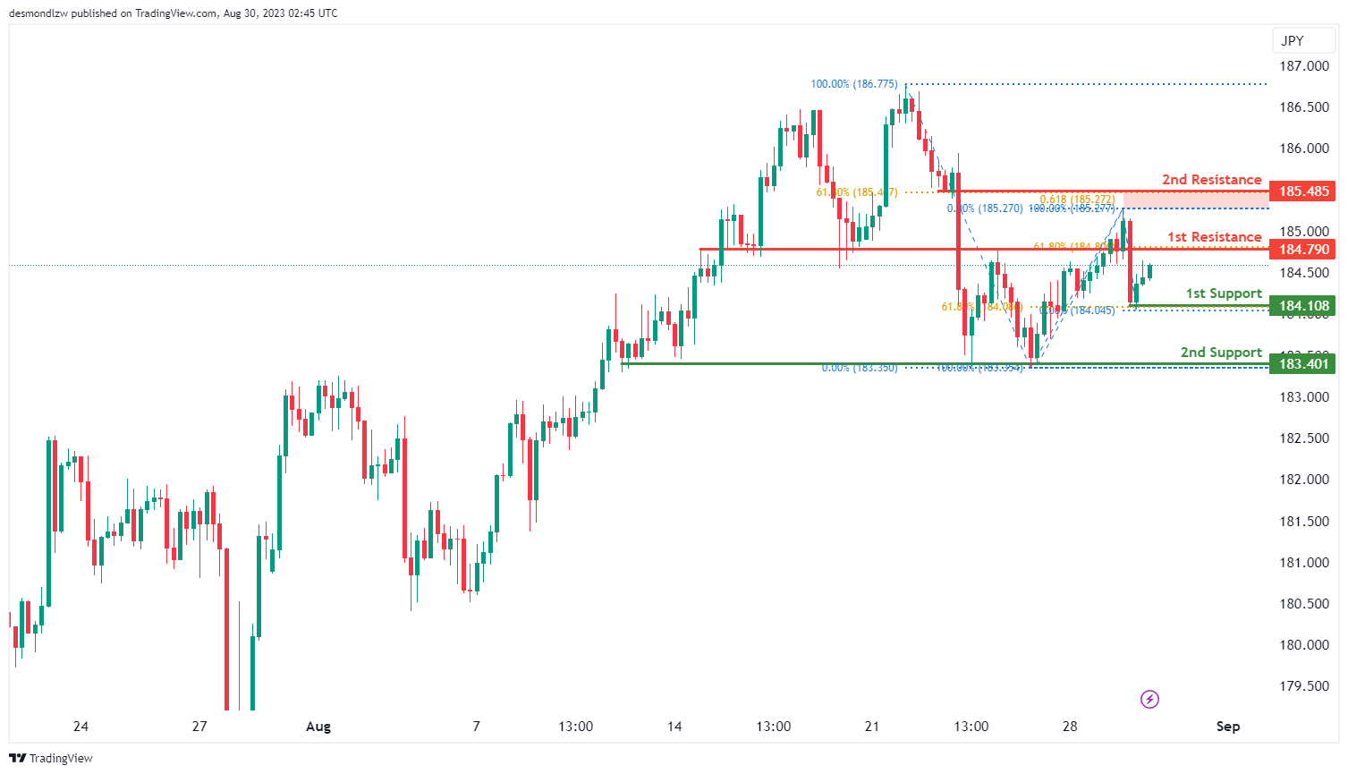Click the 0.618 (185.272) Fibonacci label

(x=1077, y=199)
